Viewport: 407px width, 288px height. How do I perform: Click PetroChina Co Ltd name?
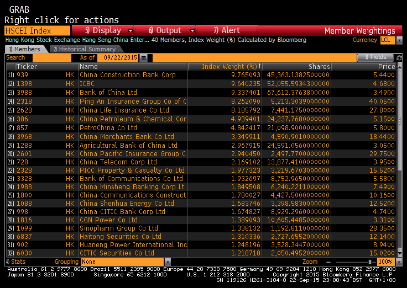pyautogui.click(x=108, y=127)
